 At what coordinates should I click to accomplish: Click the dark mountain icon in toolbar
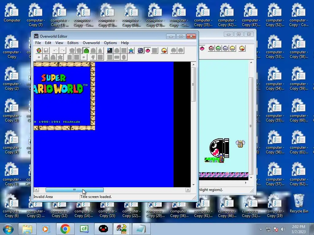110,50
